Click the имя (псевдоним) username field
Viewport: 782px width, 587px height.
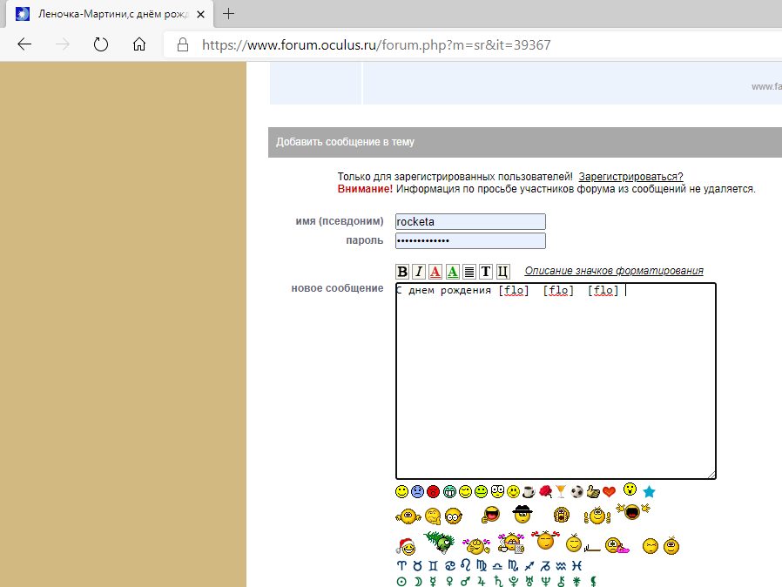(x=470, y=222)
